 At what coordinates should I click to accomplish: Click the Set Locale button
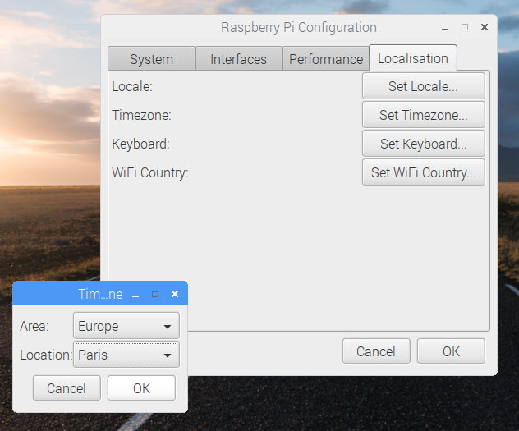pos(424,86)
